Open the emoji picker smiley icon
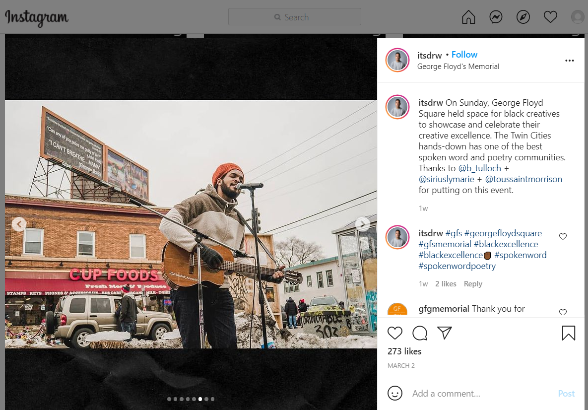 (395, 394)
